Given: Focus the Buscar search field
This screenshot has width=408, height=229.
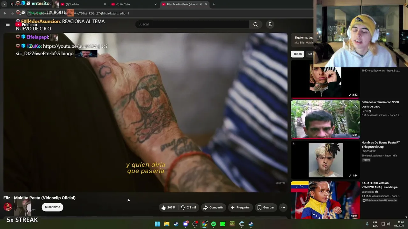Looking at the screenshot, I should (x=192, y=24).
